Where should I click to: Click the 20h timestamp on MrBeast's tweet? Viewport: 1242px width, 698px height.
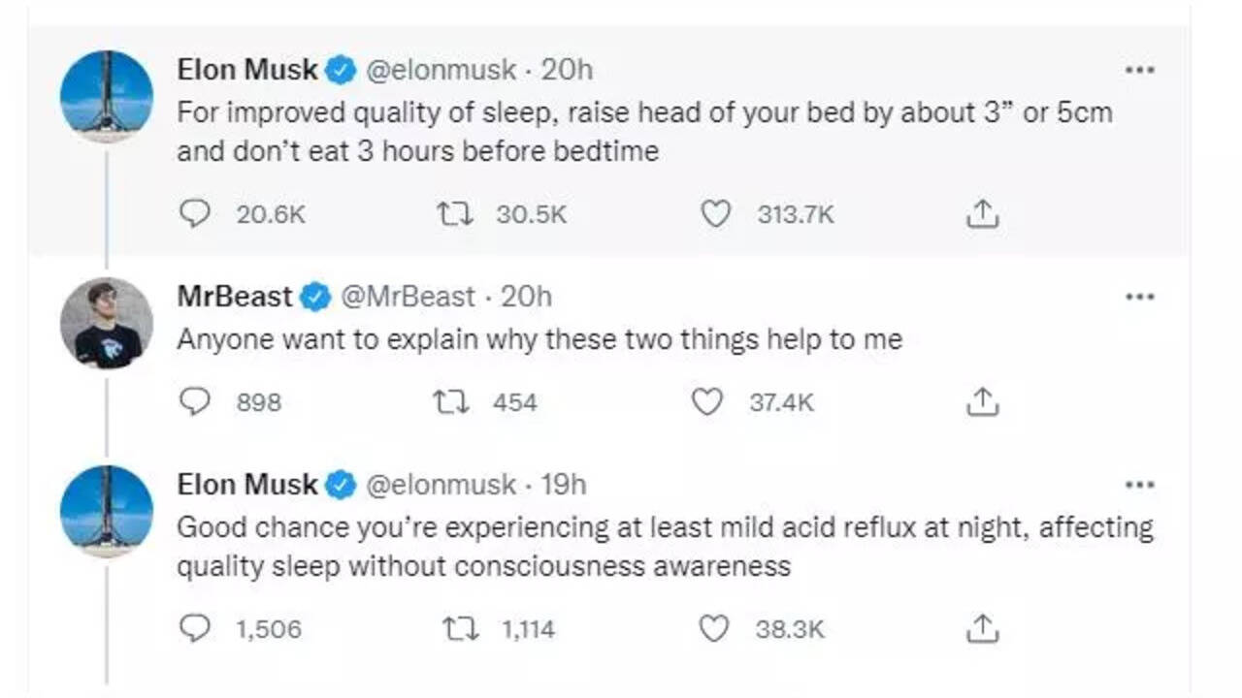tap(525, 297)
